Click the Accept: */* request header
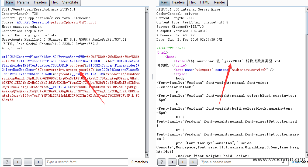 pyautogui.click(x=12, y=48)
